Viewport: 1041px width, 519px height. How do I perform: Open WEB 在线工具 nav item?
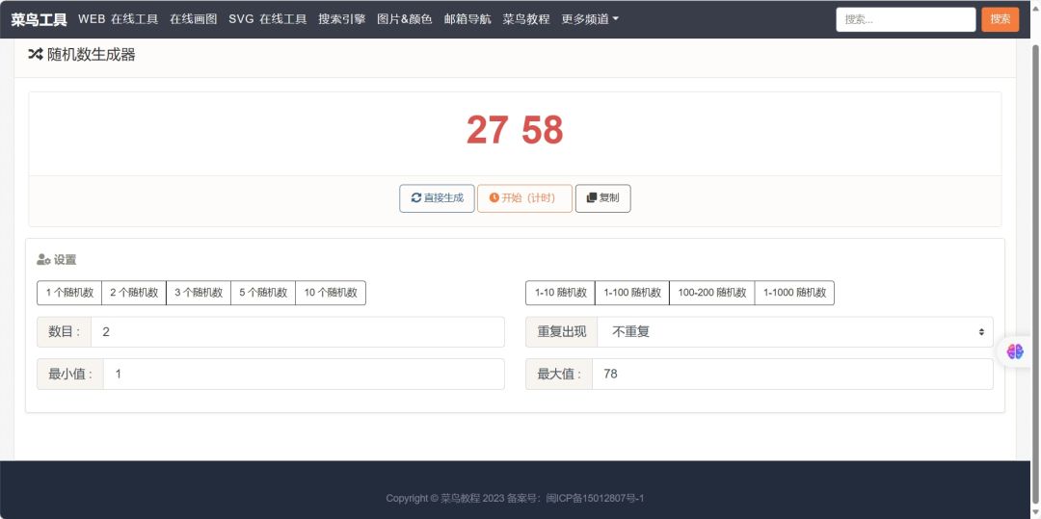click(x=119, y=19)
